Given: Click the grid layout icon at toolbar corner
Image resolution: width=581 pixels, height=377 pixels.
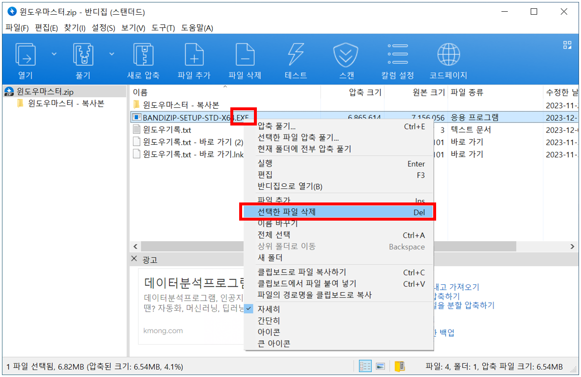Looking at the screenshot, I should pos(567,45).
